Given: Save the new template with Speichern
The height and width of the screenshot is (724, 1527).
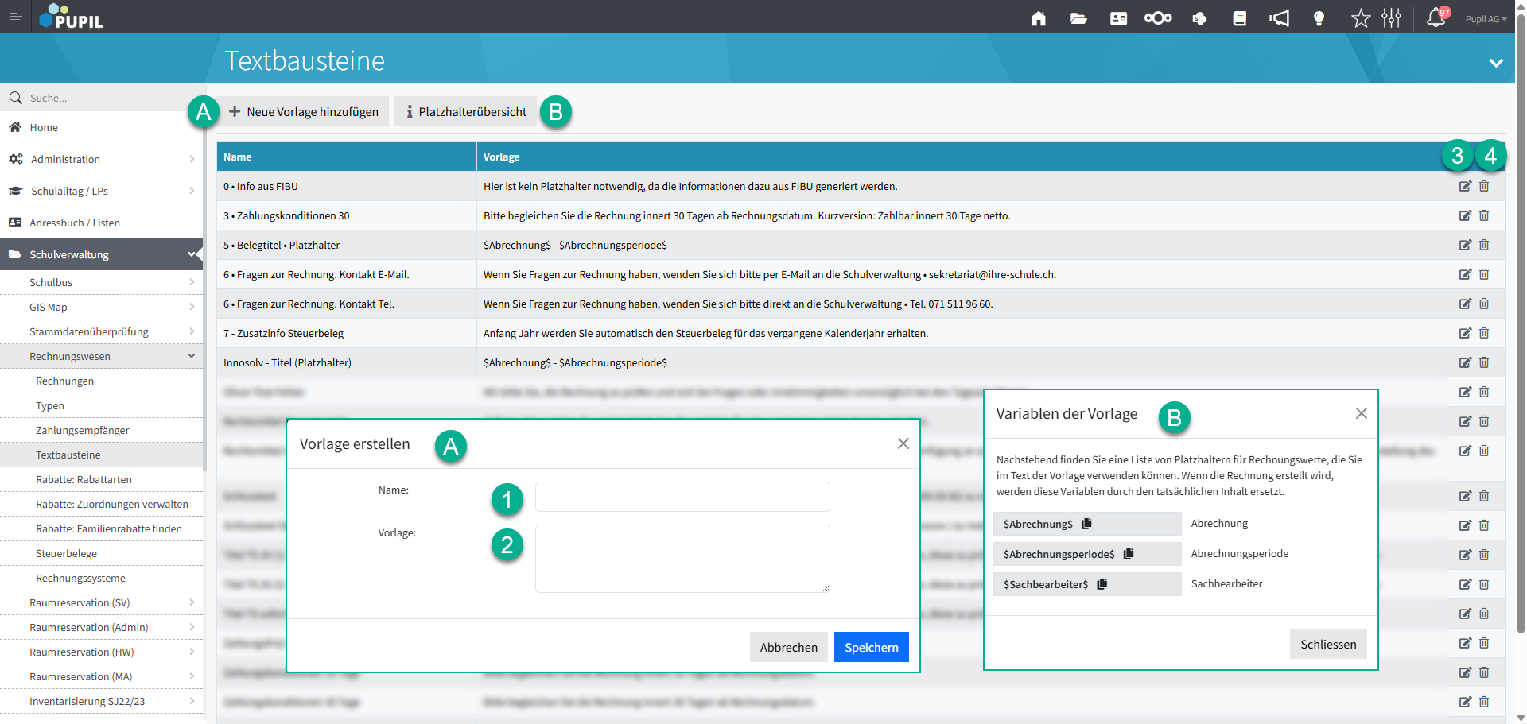Looking at the screenshot, I should (x=872, y=647).
